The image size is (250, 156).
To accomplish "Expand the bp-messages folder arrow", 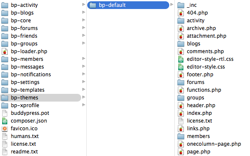I will point(83,66).
